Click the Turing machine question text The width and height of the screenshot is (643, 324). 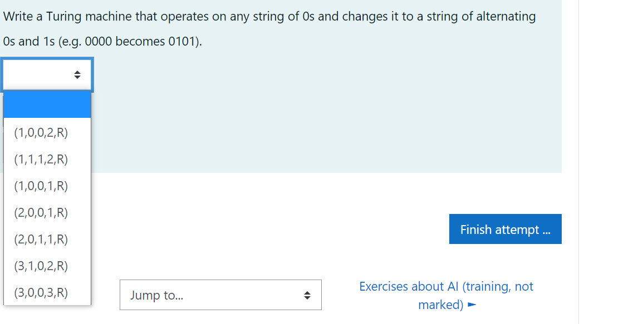(x=267, y=17)
